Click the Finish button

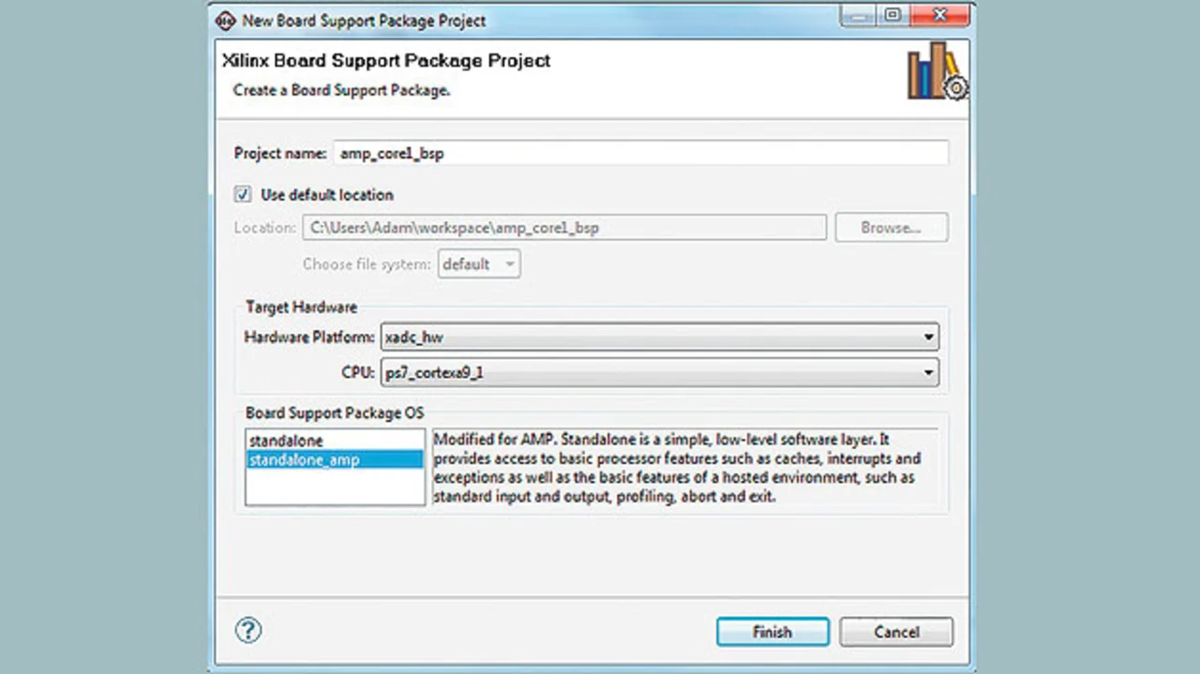coord(772,632)
